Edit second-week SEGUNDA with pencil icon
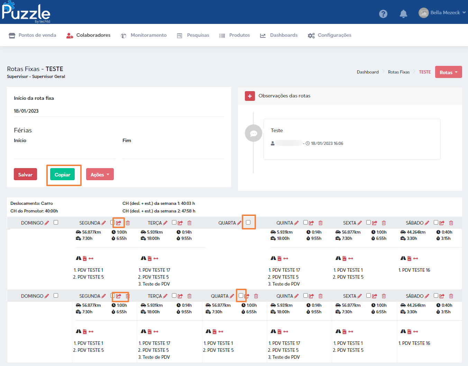Screen dimensions: 468x366 click(103, 296)
